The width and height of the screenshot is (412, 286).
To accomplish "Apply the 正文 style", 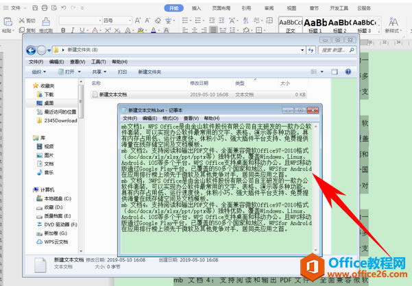I will tap(291, 25).
